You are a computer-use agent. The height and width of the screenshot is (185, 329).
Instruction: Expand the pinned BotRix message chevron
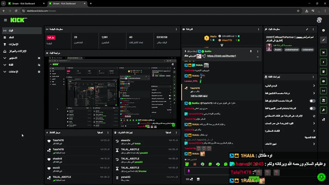[x=258, y=57]
